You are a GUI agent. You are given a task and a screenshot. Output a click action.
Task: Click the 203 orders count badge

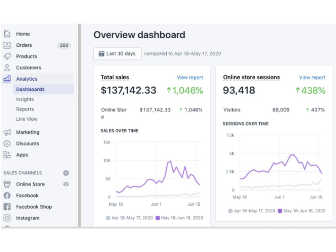click(x=64, y=45)
